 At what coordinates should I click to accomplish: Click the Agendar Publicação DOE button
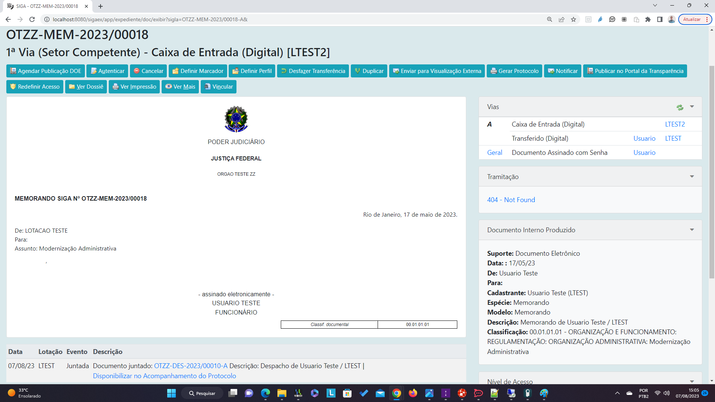[45, 71]
